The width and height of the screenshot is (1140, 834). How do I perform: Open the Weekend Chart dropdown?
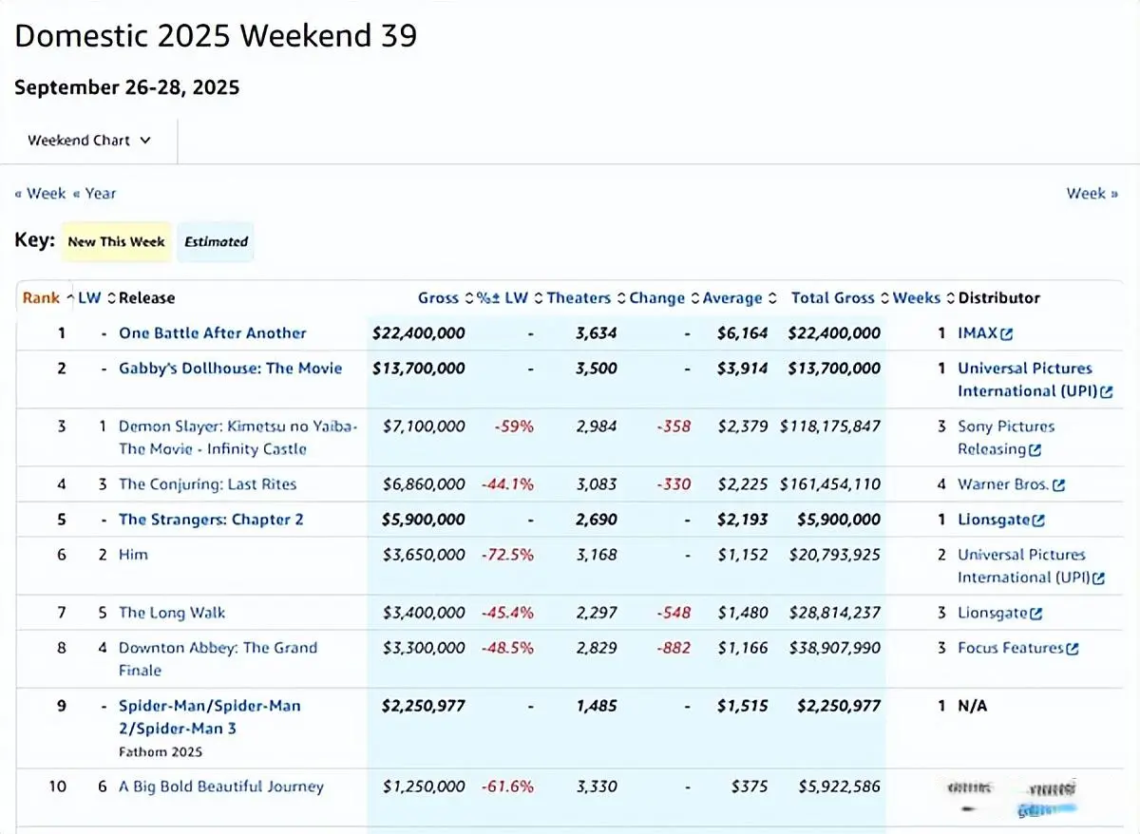[89, 141]
